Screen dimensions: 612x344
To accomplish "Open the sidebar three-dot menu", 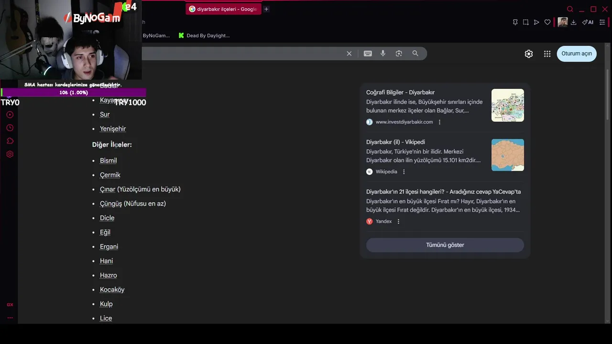I will coord(10,318).
